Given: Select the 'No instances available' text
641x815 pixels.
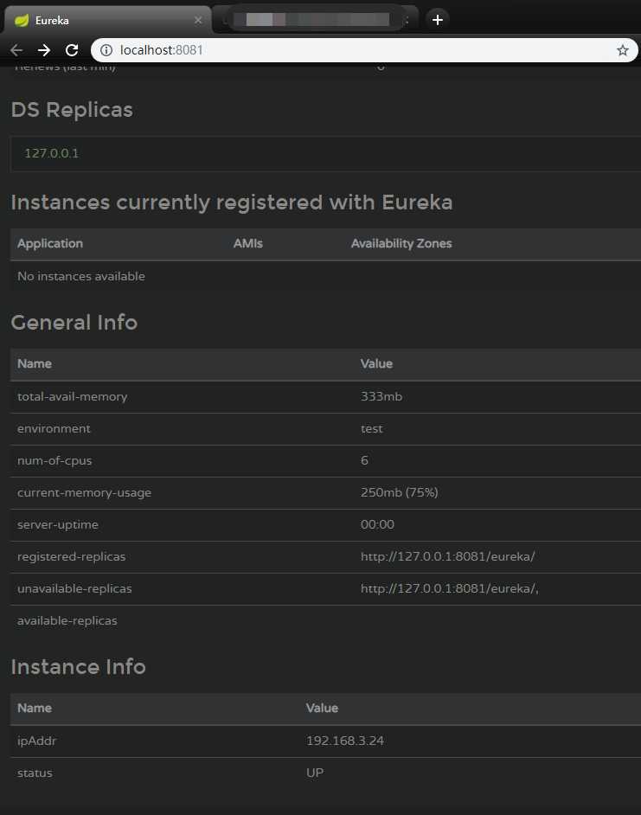Looking at the screenshot, I should (81, 276).
